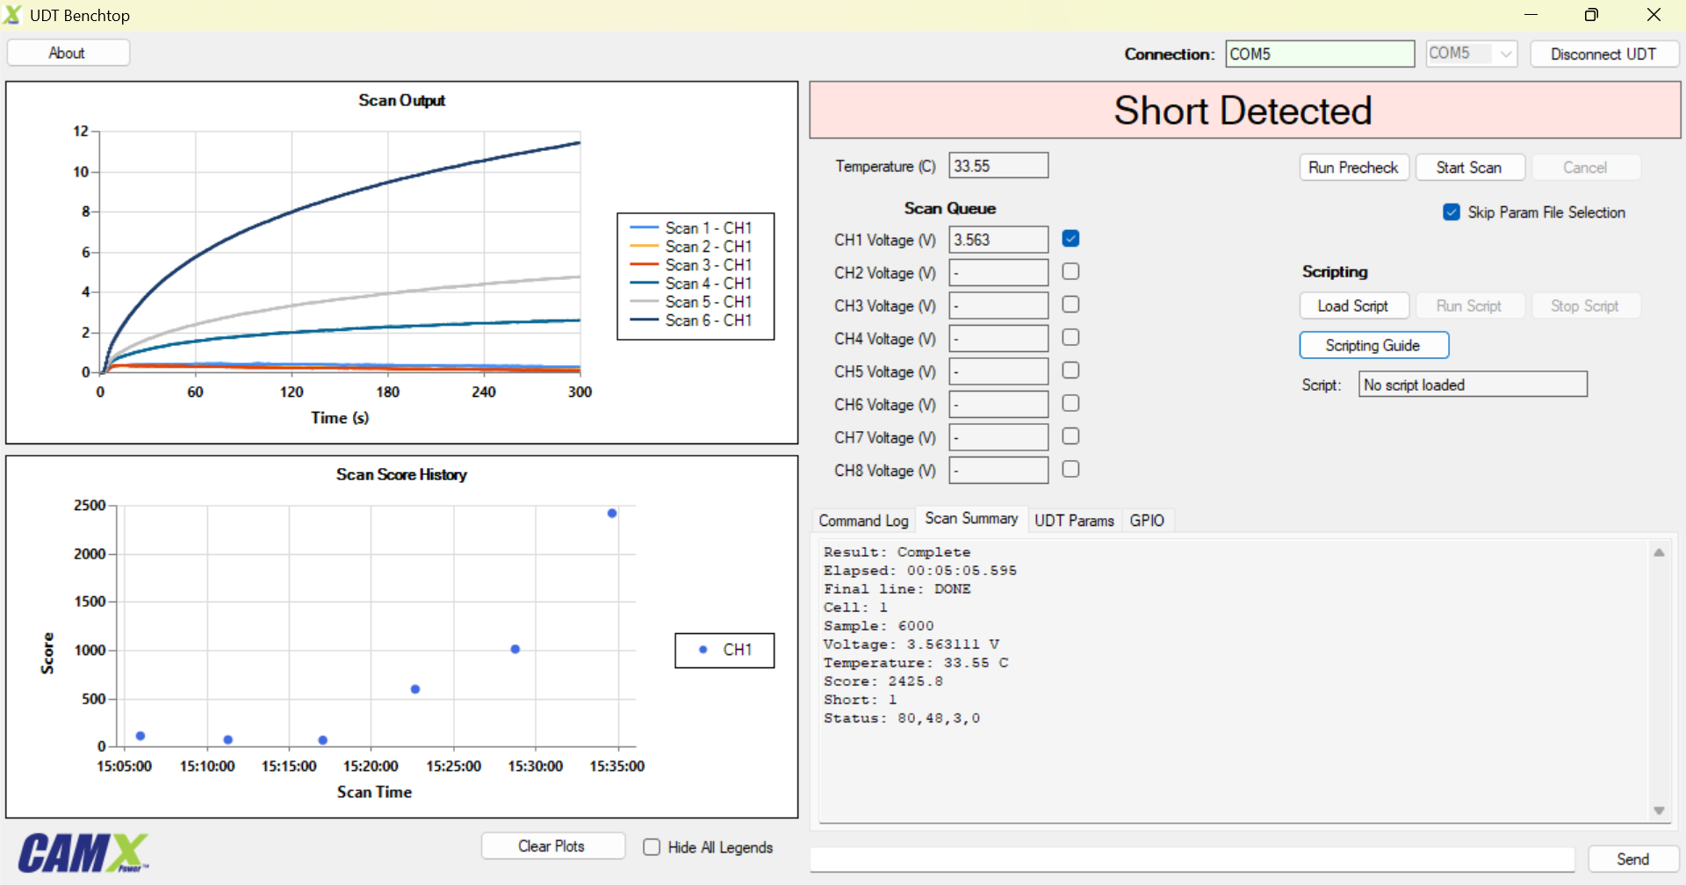
Task: Enable the CH2 Voltage checkbox
Action: [x=1070, y=271]
